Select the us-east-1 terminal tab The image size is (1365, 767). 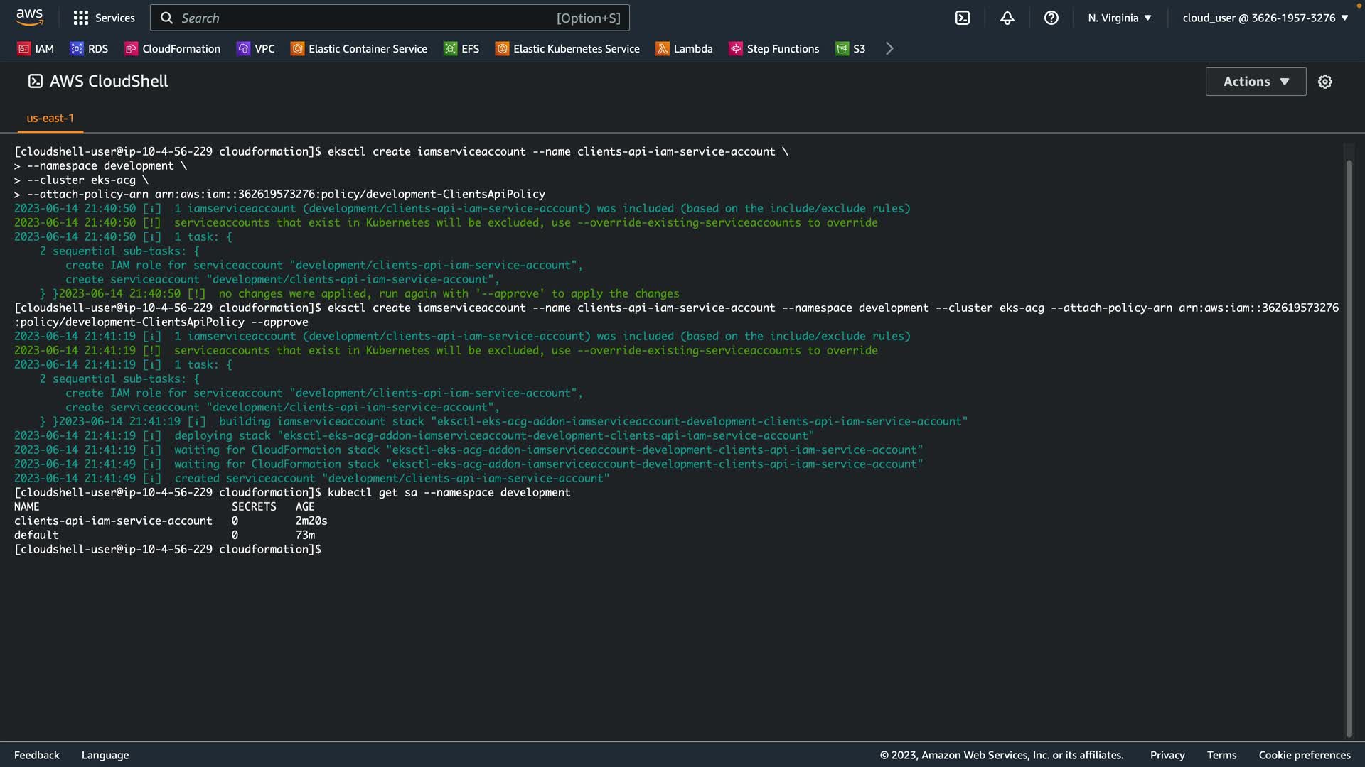50,118
